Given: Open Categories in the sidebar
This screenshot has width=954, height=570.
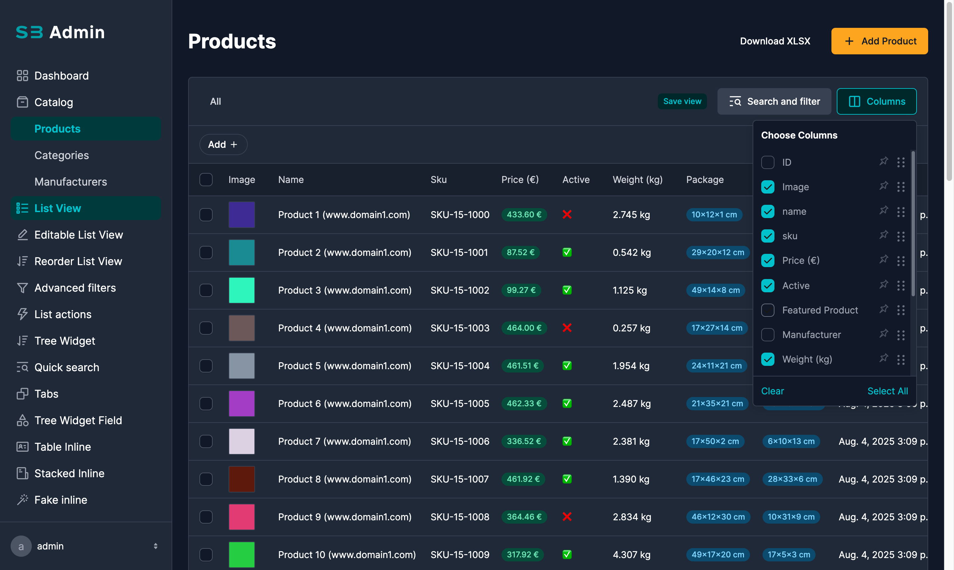Looking at the screenshot, I should tap(61, 155).
